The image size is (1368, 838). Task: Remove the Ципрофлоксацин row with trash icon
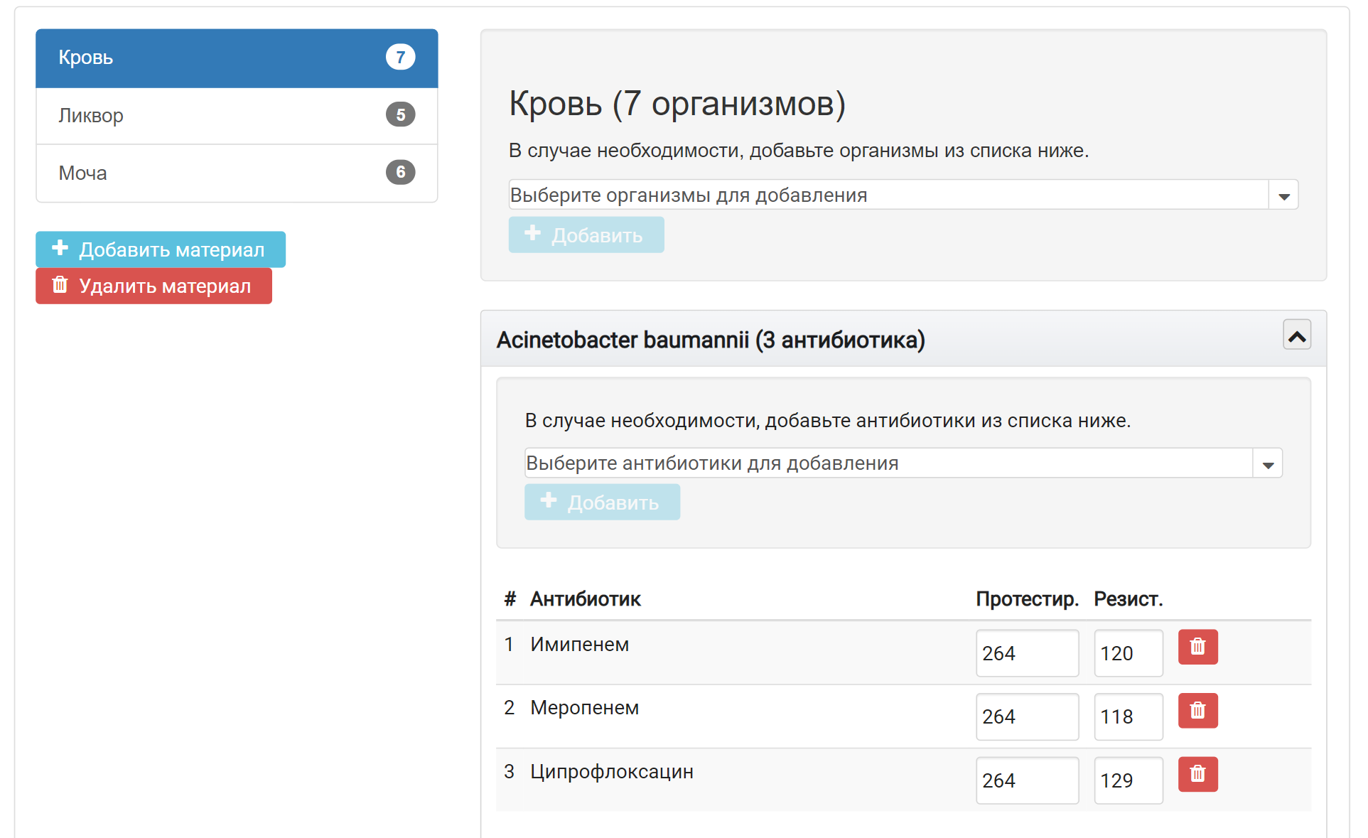click(1197, 774)
